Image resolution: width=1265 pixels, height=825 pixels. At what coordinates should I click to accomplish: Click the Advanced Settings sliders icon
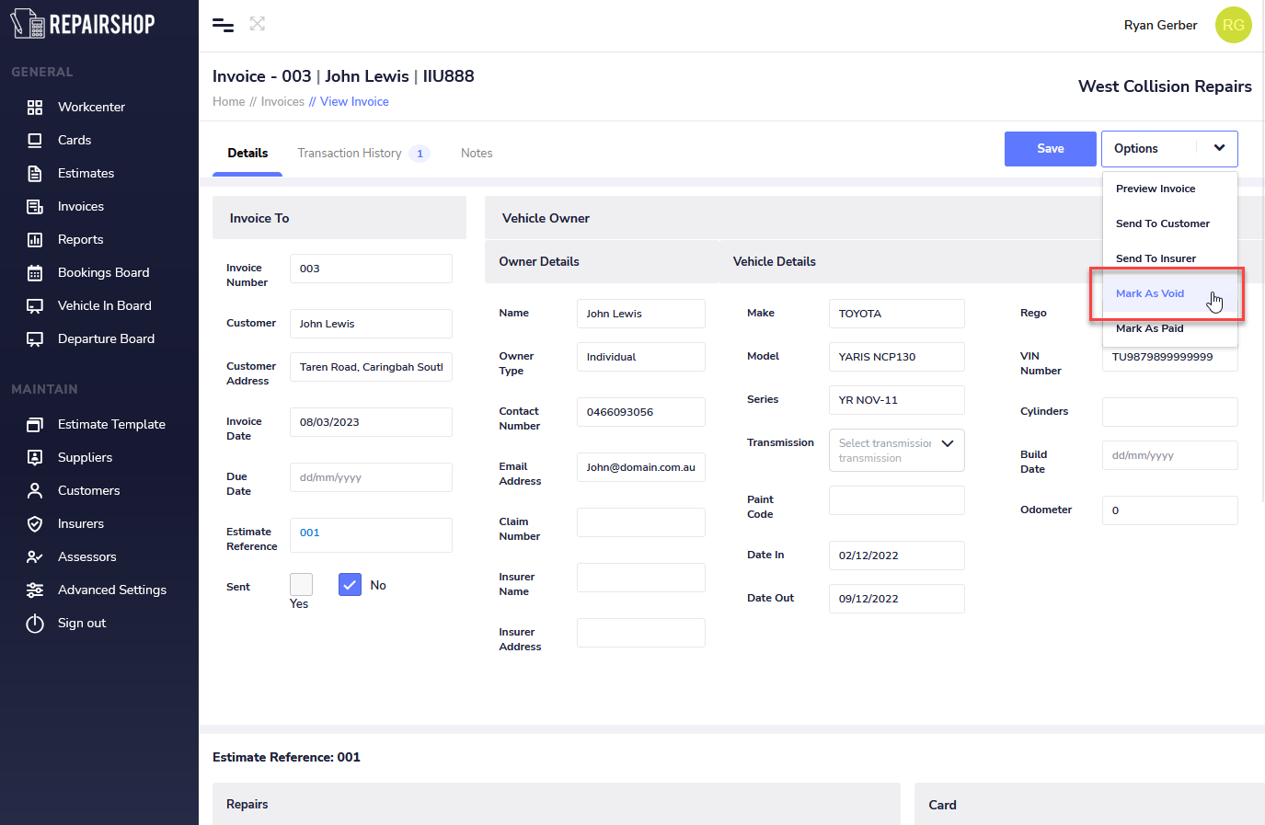pos(35,590)
